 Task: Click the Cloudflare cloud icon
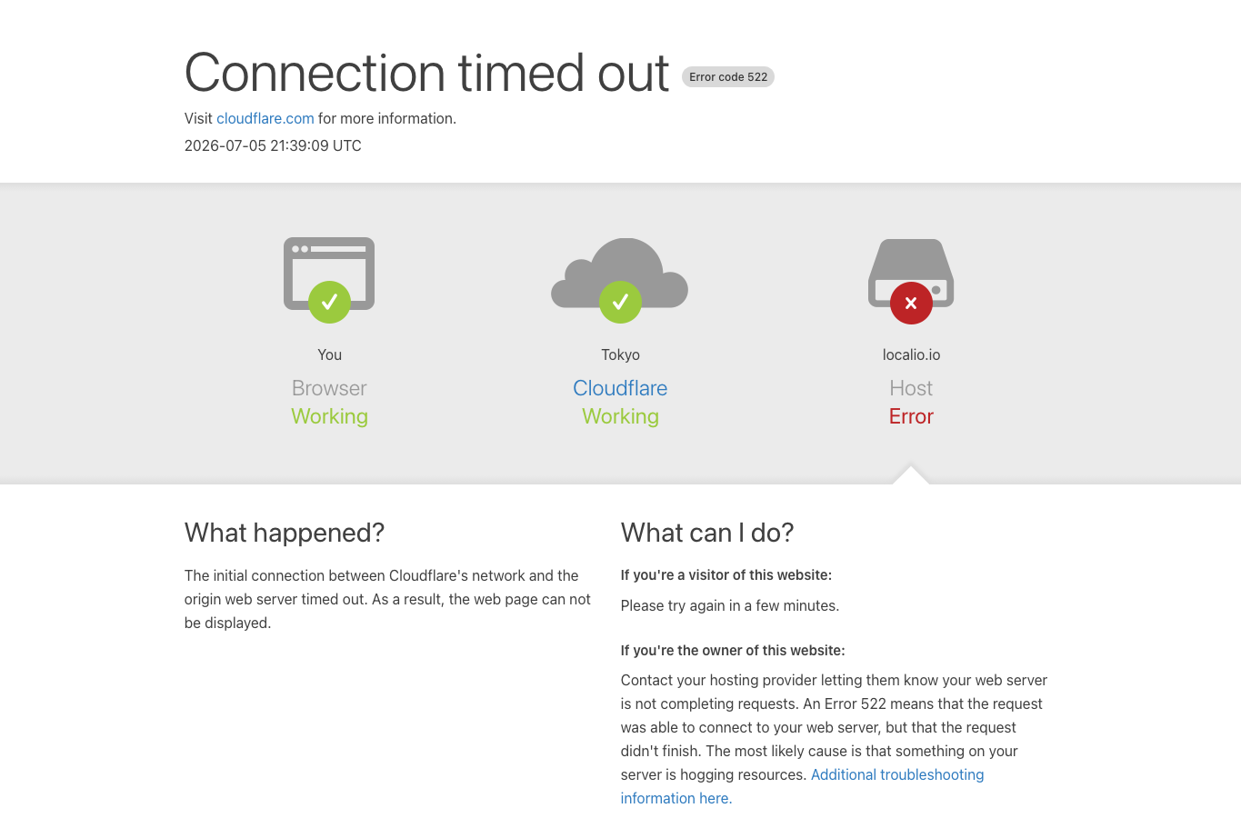point(620,273)
